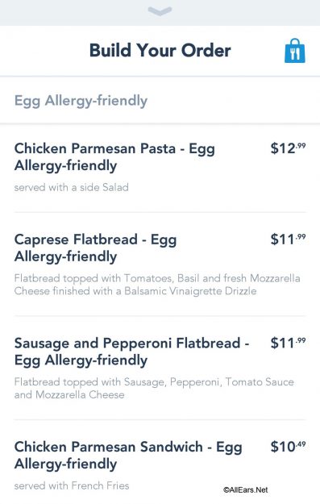
Task: Tap the 'Allergy-friendly' line under Chicken Parmesan Sandwich
Action: [65, 464]
